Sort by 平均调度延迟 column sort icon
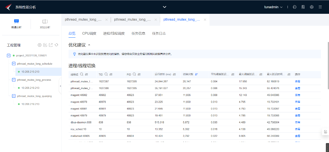The height and width of the screenshot is (152, 329). pyautogui.click(x=233, y=74)
